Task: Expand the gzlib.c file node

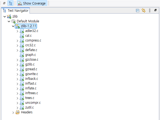Action: (x=18, y=65)
